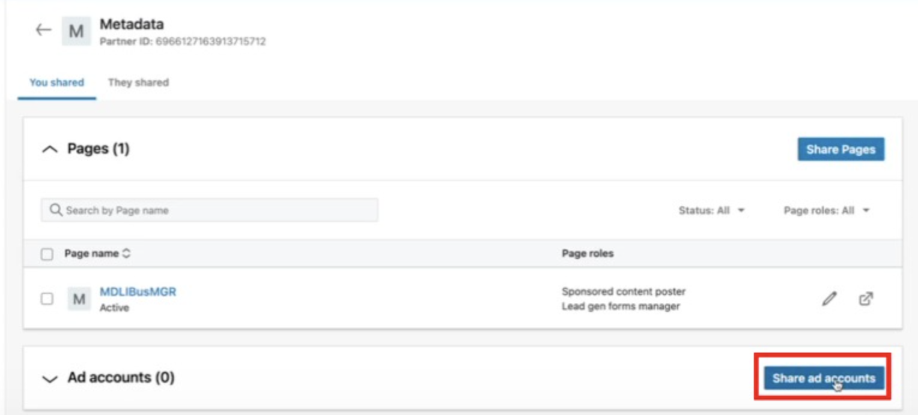Click the Partner ID number text

(x=210, y=42)
